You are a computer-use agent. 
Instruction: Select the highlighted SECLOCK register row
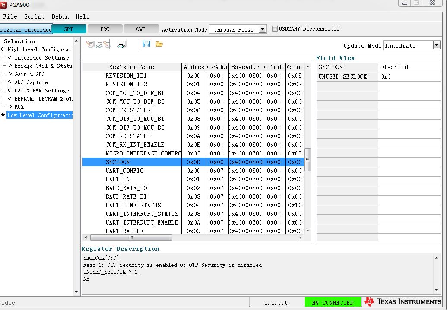[193, 162]
